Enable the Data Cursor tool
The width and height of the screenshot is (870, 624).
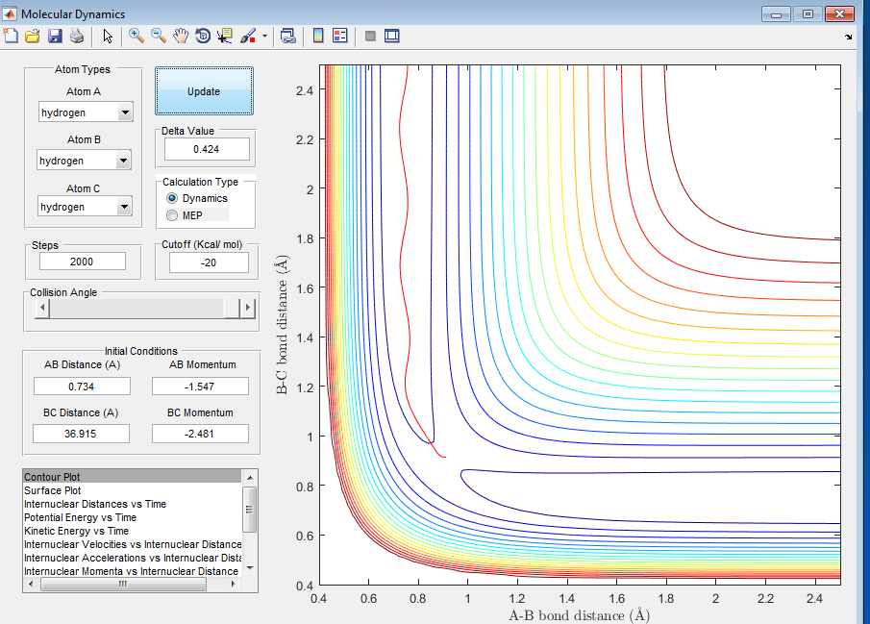[226, 36]
